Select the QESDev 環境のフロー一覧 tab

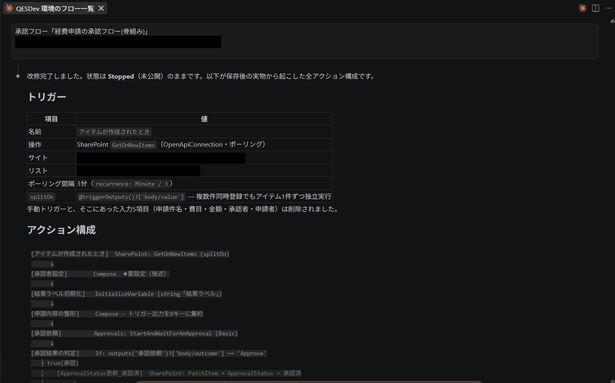click(55, 8)
